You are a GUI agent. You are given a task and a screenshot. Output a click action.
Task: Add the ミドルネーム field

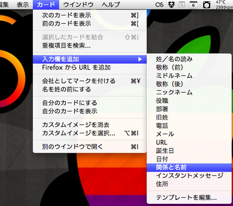pos(189,76)
